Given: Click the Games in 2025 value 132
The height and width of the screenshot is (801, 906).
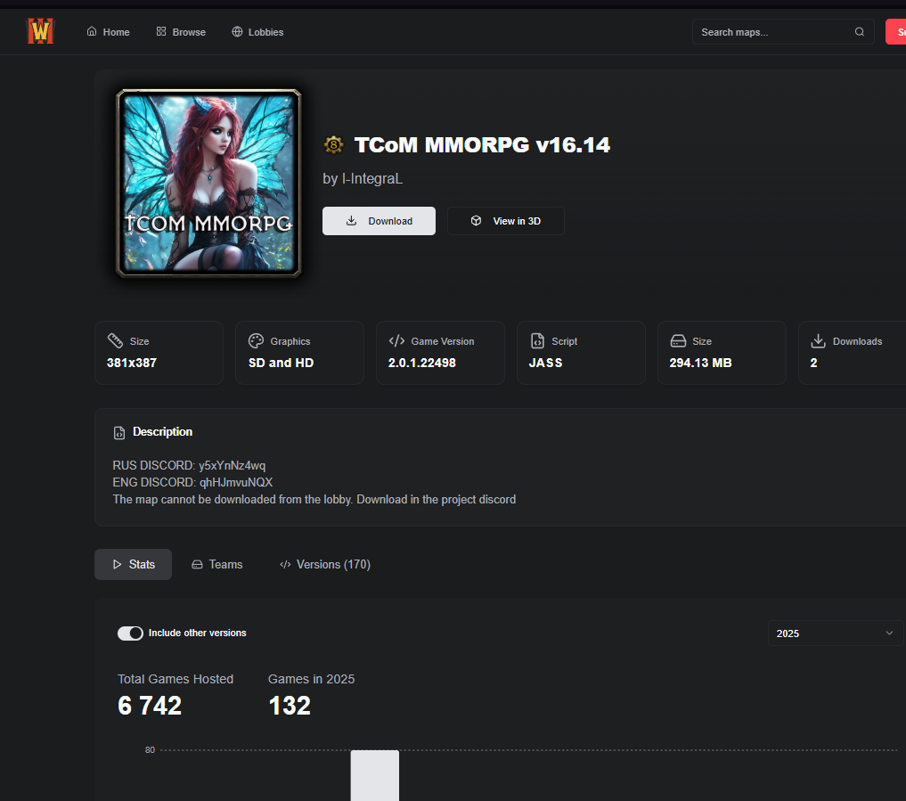Looking at the screenshot, I should click(x=290, y=705).
